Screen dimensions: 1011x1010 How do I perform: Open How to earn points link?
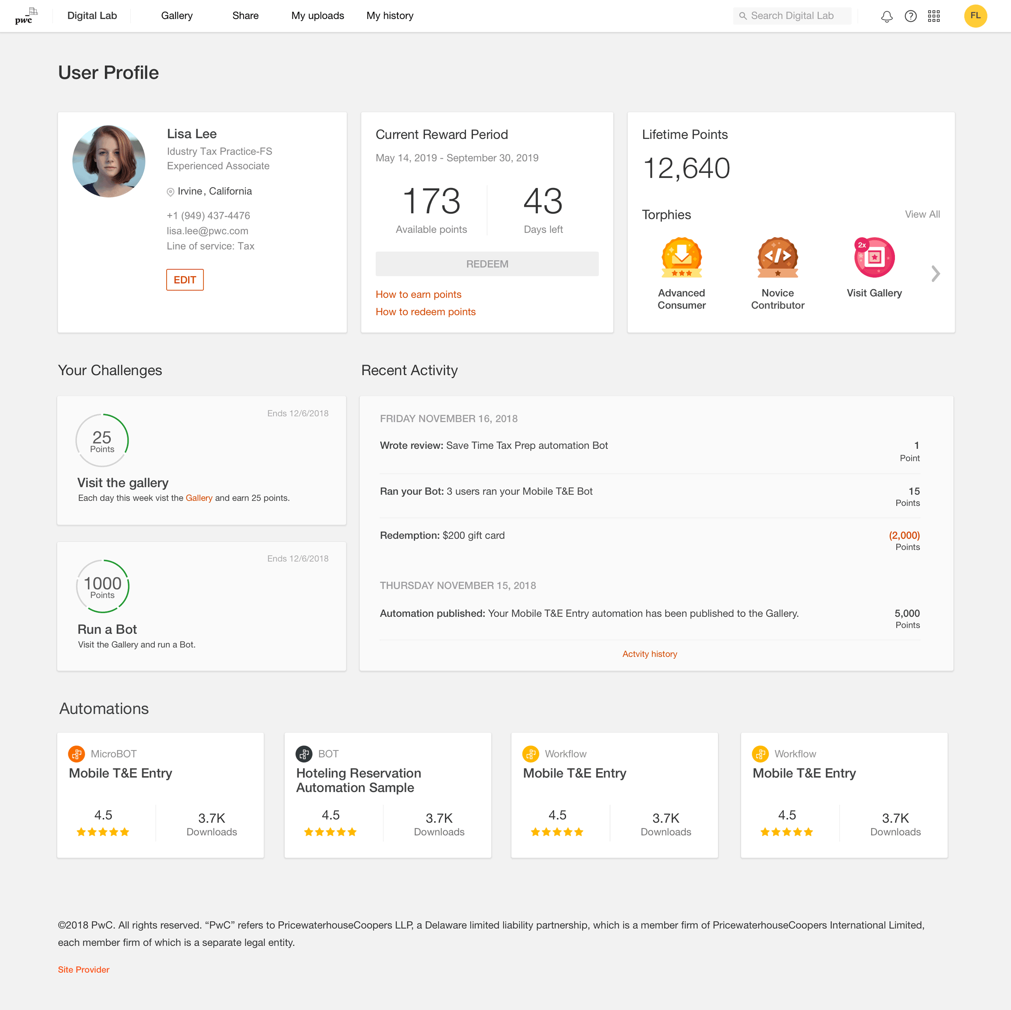[x=418, y=294]
